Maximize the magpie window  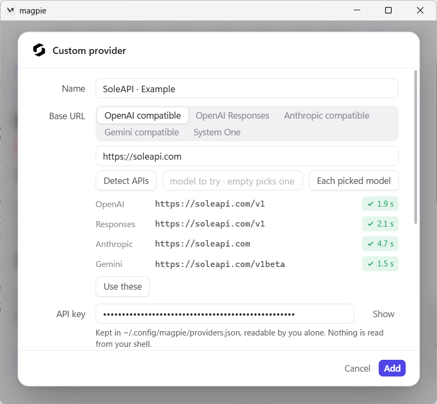pos(388,10)
